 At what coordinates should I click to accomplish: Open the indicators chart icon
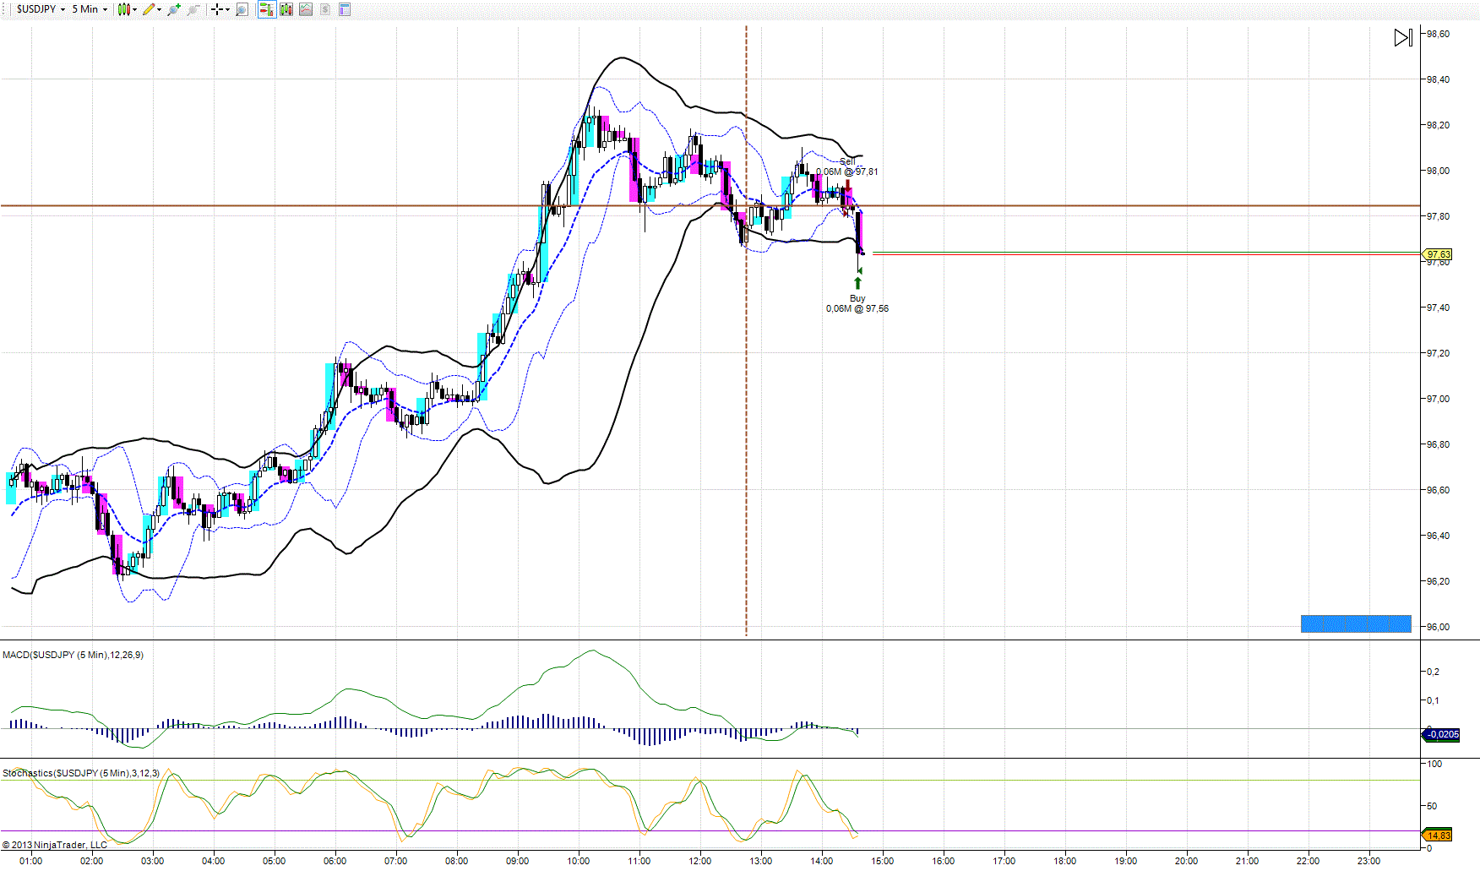[306, 9]
